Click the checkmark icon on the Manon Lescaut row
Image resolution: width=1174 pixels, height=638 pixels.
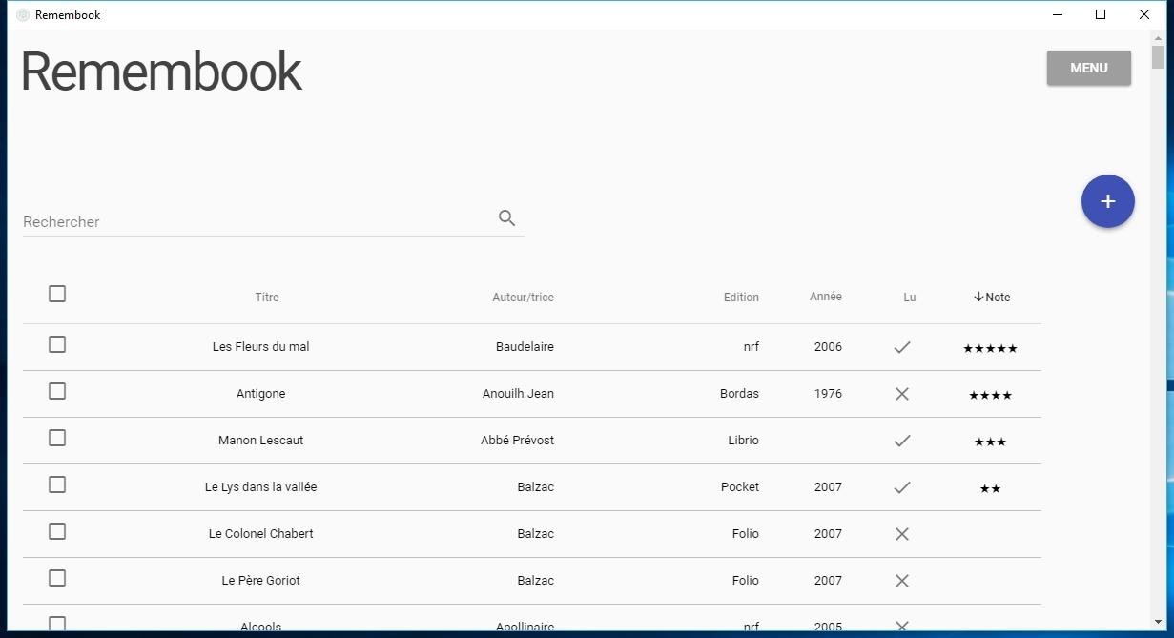pos(901,441)
